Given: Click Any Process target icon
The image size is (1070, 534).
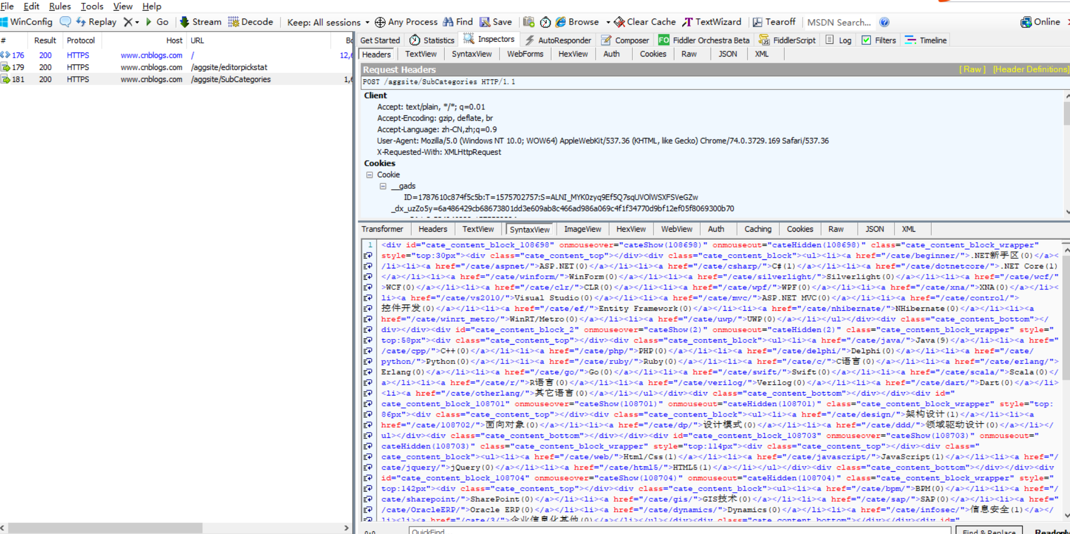Looking at the screenshot, I should point(406,22).
